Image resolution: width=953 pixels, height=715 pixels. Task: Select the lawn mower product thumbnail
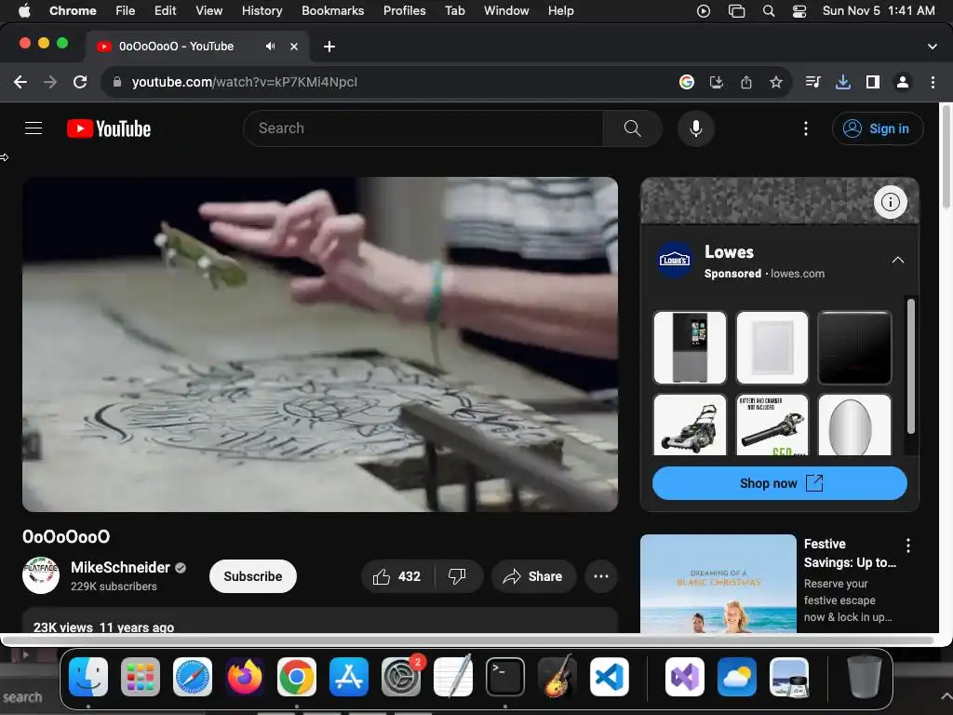[690, 425]
